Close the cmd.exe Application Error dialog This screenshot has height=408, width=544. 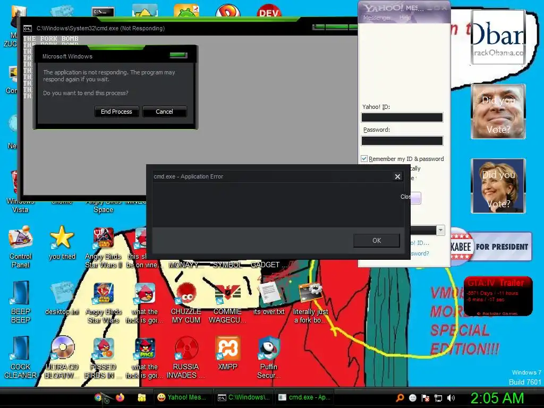397,176
